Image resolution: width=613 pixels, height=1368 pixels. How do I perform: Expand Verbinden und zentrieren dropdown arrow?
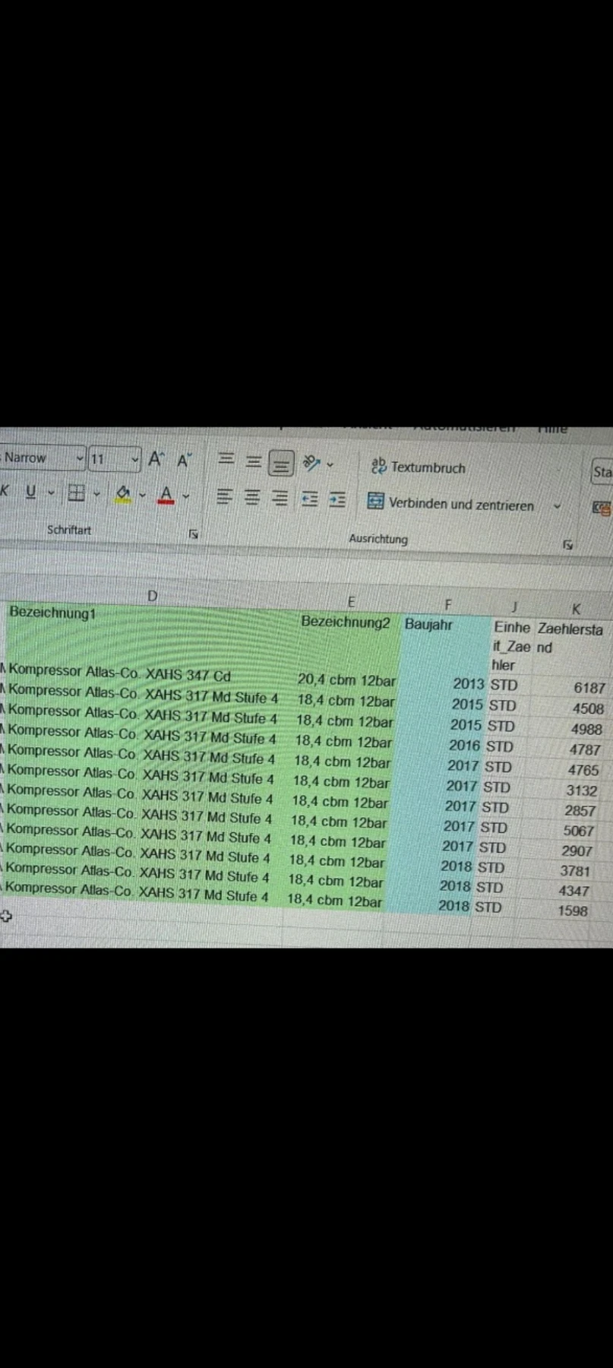pos(557,505)
